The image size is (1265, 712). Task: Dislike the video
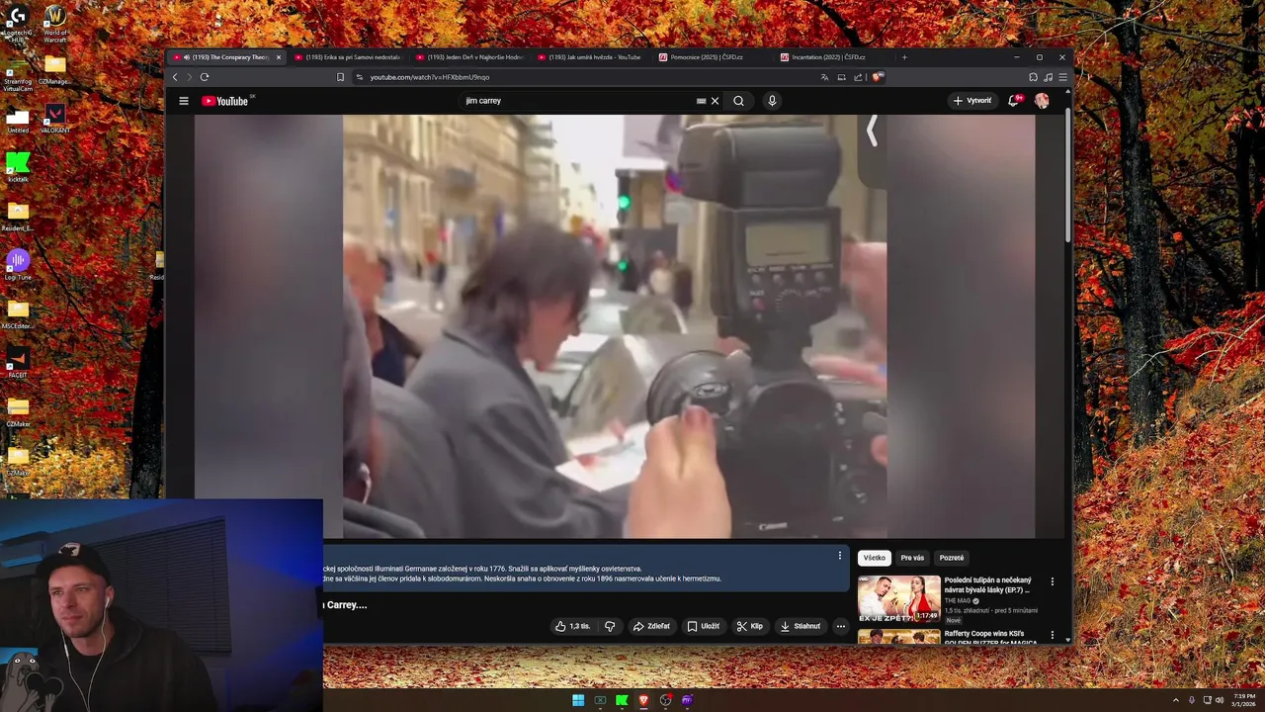pyautogui.click(x=610, y=626)
